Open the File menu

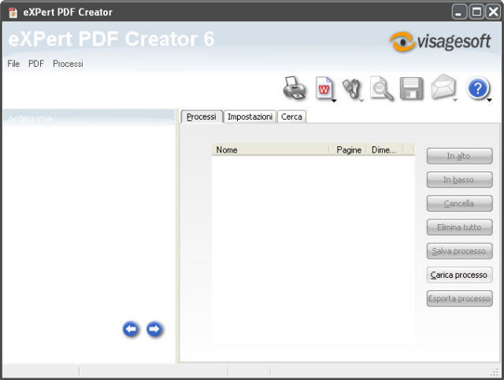point(13,64)
